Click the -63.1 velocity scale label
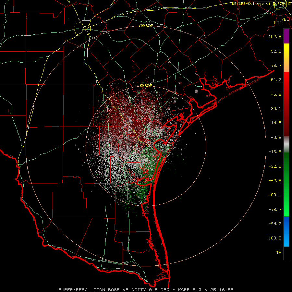 click(x=275, y=195)
